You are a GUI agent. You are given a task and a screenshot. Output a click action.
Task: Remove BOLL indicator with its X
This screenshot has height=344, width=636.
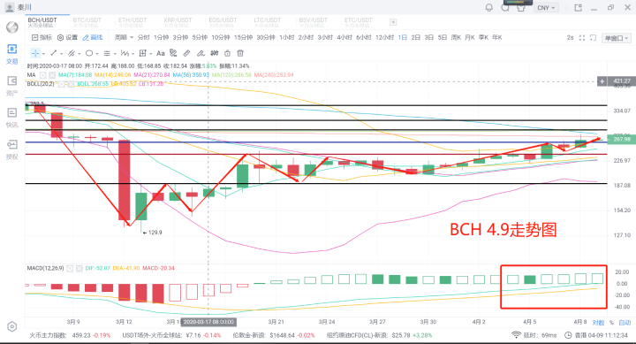click(x=71, y=84)
